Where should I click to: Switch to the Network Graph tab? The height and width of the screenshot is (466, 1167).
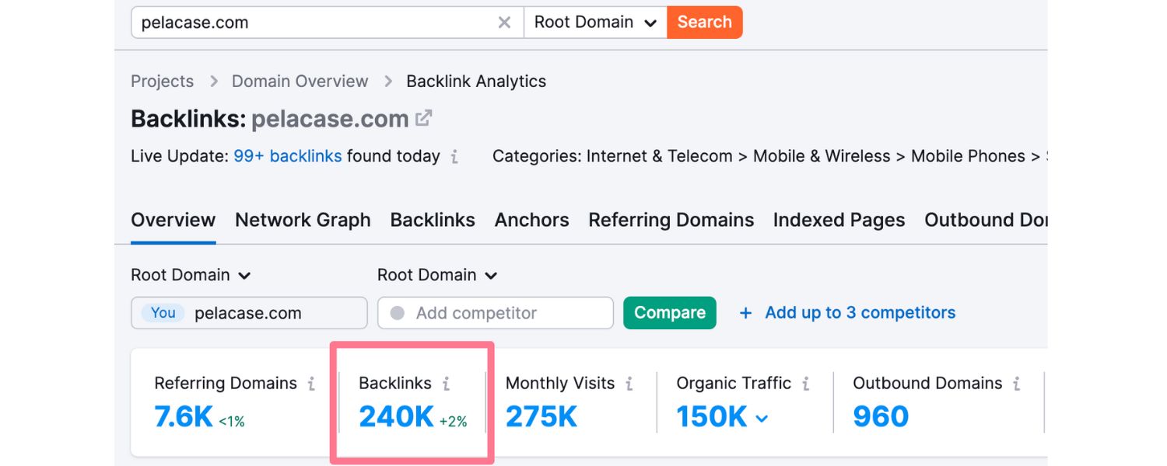point(303,220)
